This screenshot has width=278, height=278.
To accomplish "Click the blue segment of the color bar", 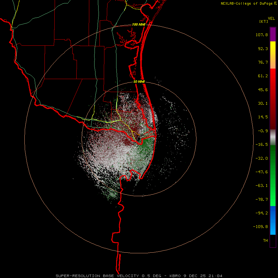I will (273, 220).
